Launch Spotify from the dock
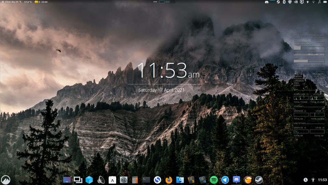Image resolution: width=328 pixels, height=185 pixels. pyautogui.click(x=214, y=180)
